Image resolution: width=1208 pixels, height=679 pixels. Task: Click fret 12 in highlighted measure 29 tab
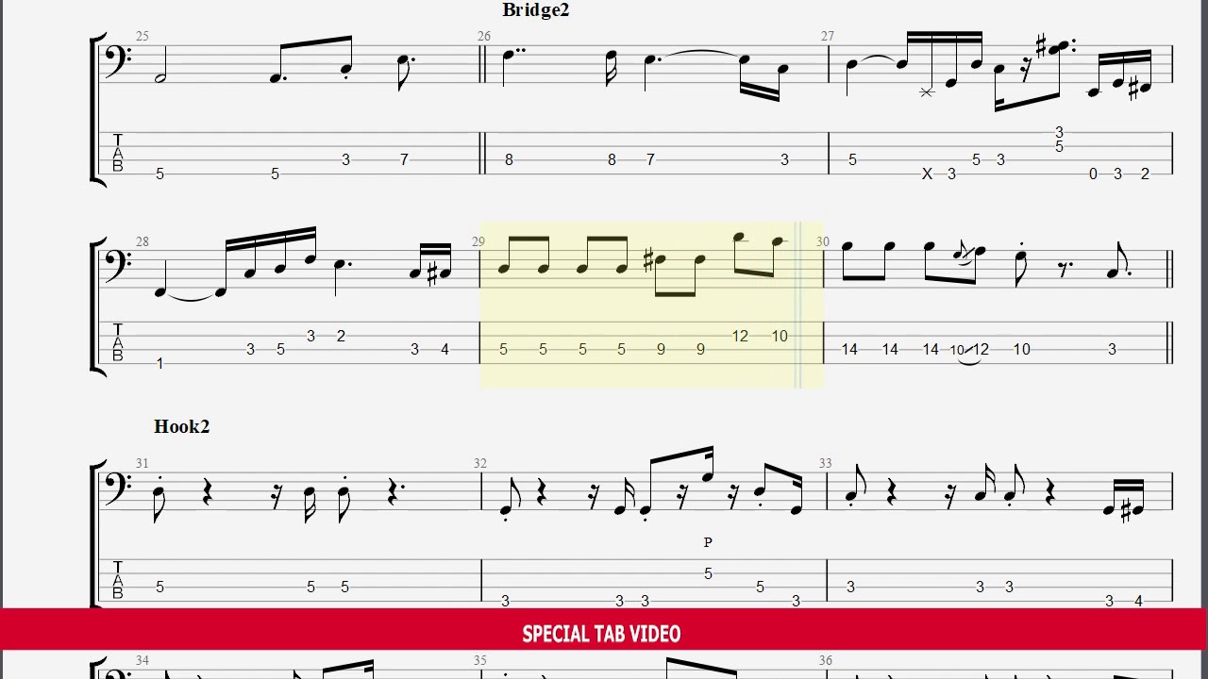tap(740, 336)
